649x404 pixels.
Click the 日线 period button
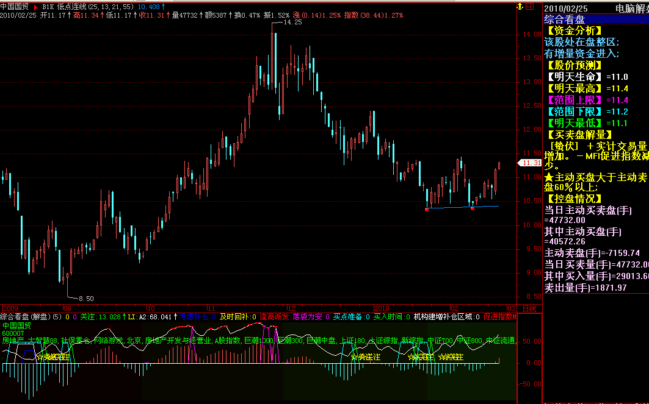pyautogui.click(x=530, y=309)
